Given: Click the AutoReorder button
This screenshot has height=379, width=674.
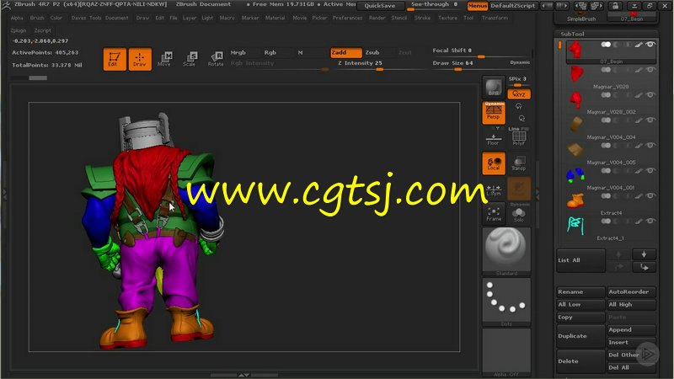Looking at the screenshot, I should [x=631, y=291].
